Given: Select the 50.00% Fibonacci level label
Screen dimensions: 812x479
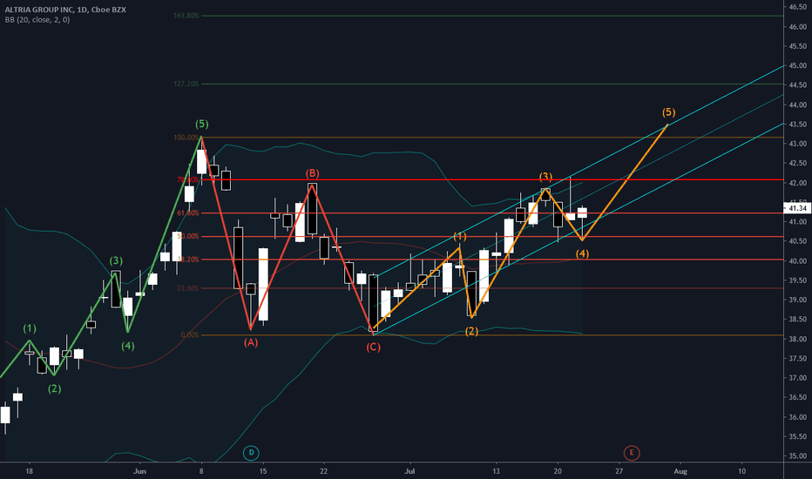Looking at the screenshot, I should pos(188,236).
